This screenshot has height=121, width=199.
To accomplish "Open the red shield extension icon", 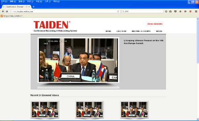I will click(x=190, y=11).
